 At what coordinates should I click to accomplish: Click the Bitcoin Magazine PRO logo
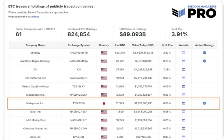tap(194, 11)
